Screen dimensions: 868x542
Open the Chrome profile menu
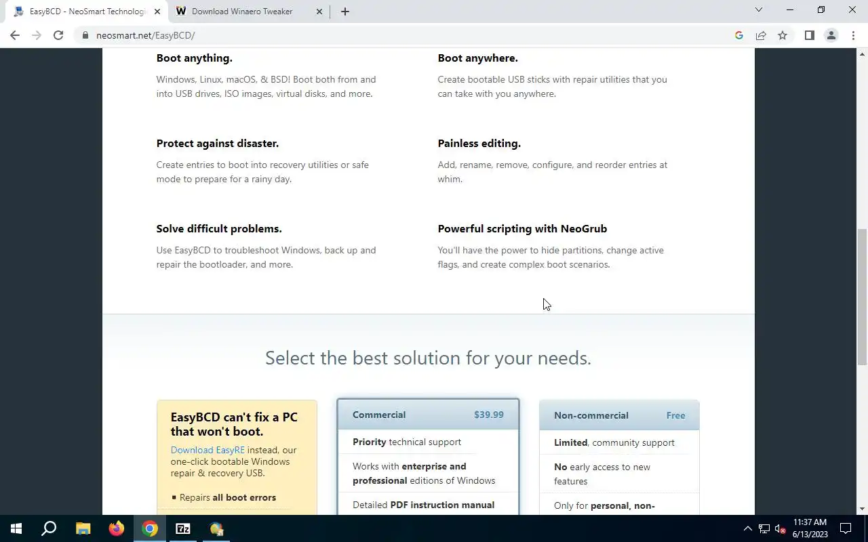coord(831,35)
